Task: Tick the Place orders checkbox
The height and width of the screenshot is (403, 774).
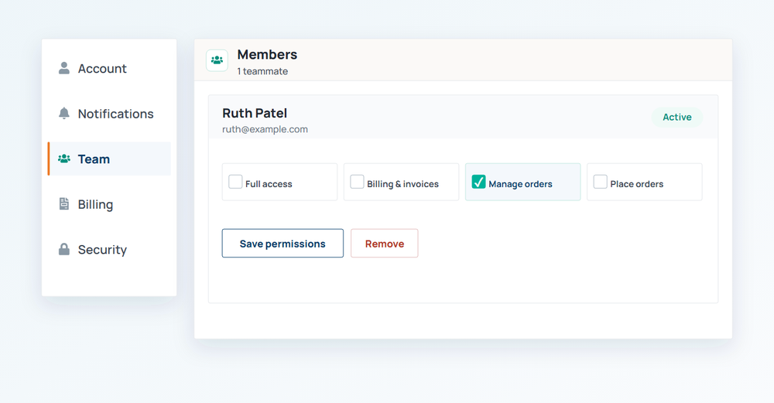Action: (x=601, y=182)
